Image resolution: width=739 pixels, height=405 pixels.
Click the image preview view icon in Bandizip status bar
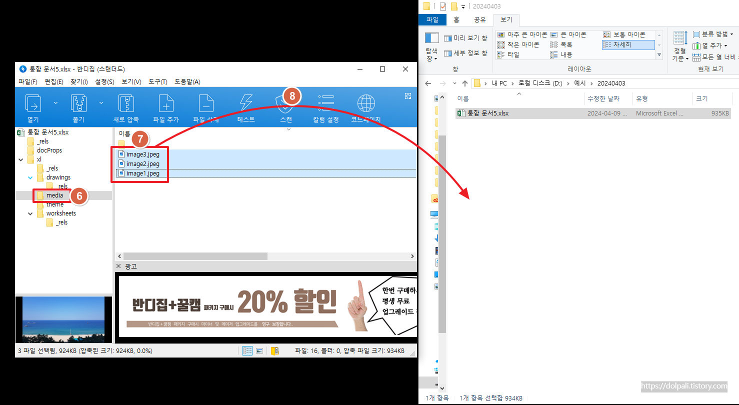tap(259, 350)
